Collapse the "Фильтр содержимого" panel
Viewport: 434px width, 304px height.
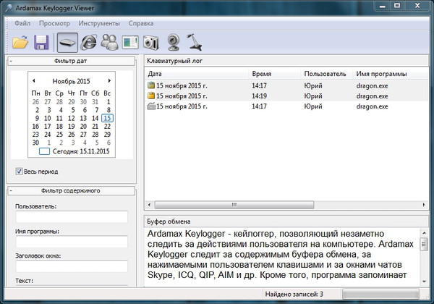click(10, 190)
